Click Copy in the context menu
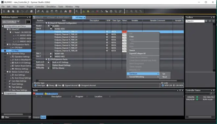 (143, 37)
